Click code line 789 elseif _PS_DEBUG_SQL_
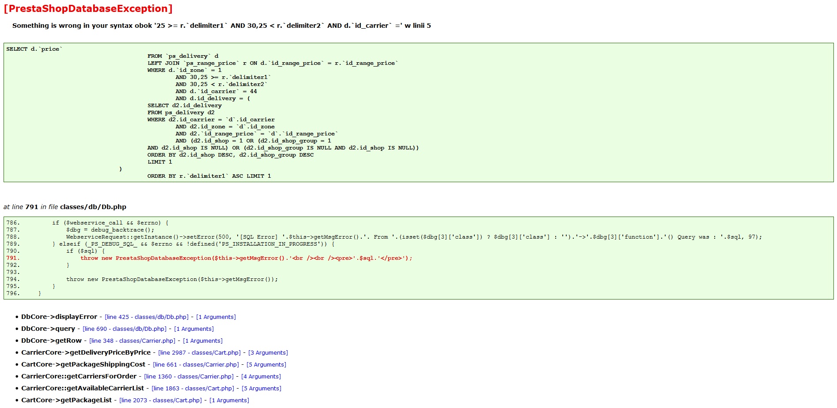Viewport: 837px width, 408px height. [193, 244]
